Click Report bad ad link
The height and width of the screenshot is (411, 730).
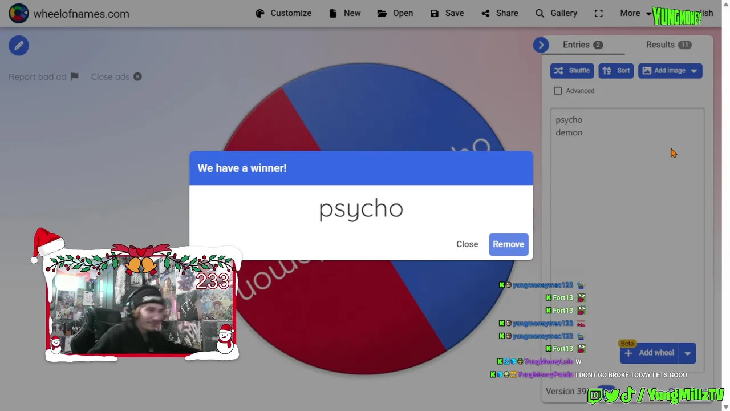point(43,76)
